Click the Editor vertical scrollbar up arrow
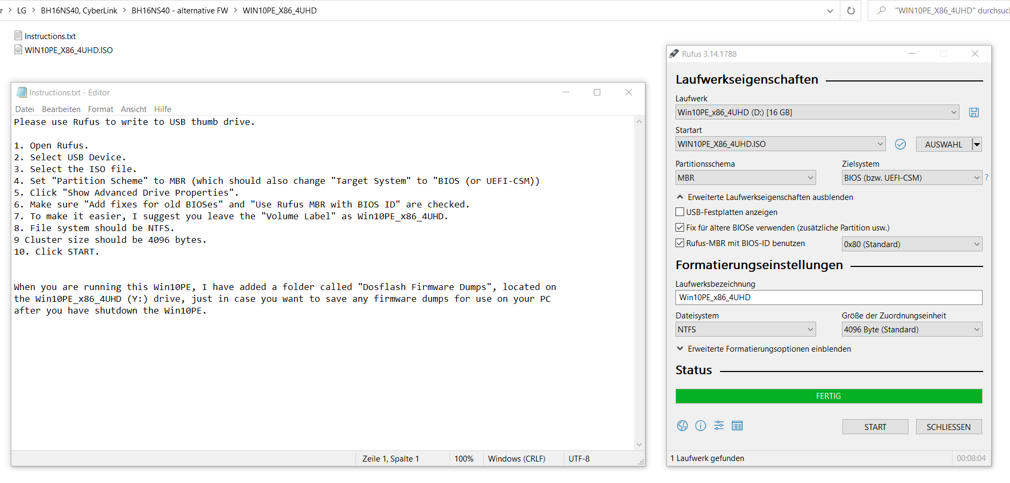Screen dimensions: 1010x483 [639, 122]
